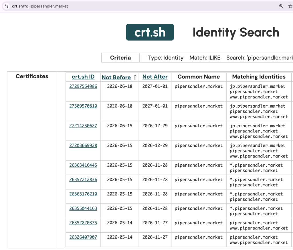Click the zoom magnifier icon in address bar

281,6
